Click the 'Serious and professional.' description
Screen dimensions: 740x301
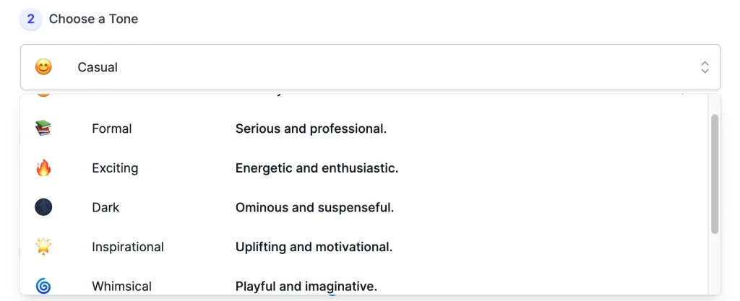pos(311,128)
